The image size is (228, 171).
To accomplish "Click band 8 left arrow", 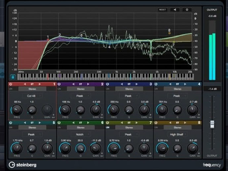I will [170, 122].
